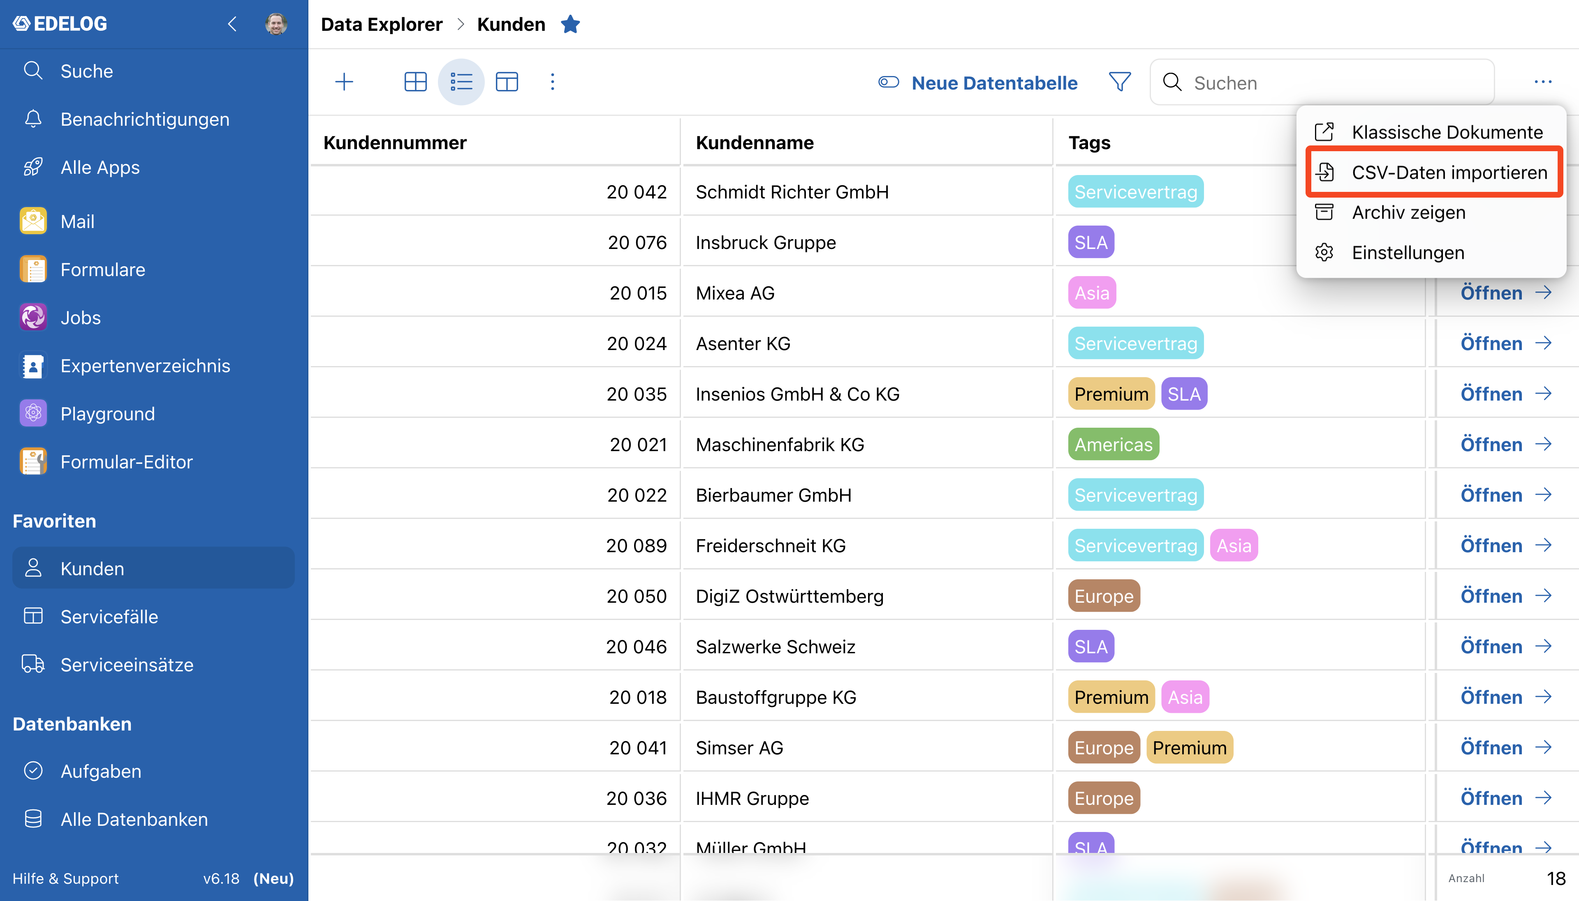Open the Playground app
Image resolution: width=1579 pixels, height=901 pixels.
click(x=154, y=413)
